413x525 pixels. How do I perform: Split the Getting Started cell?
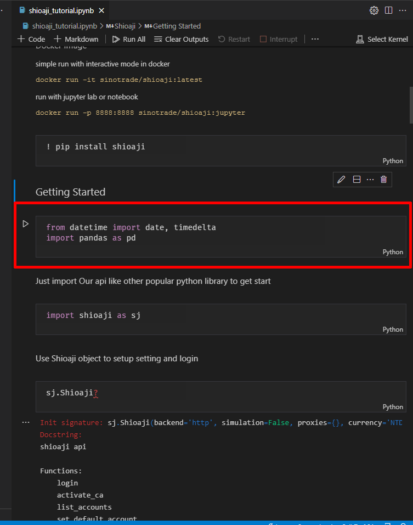pyautogui.click(x=357, y=180)
